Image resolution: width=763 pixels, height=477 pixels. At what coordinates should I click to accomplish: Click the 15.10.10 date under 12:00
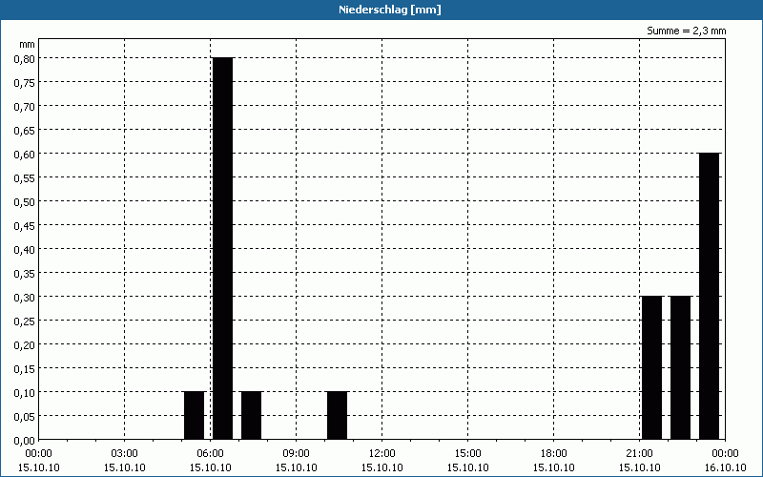[x=382, y=467]
